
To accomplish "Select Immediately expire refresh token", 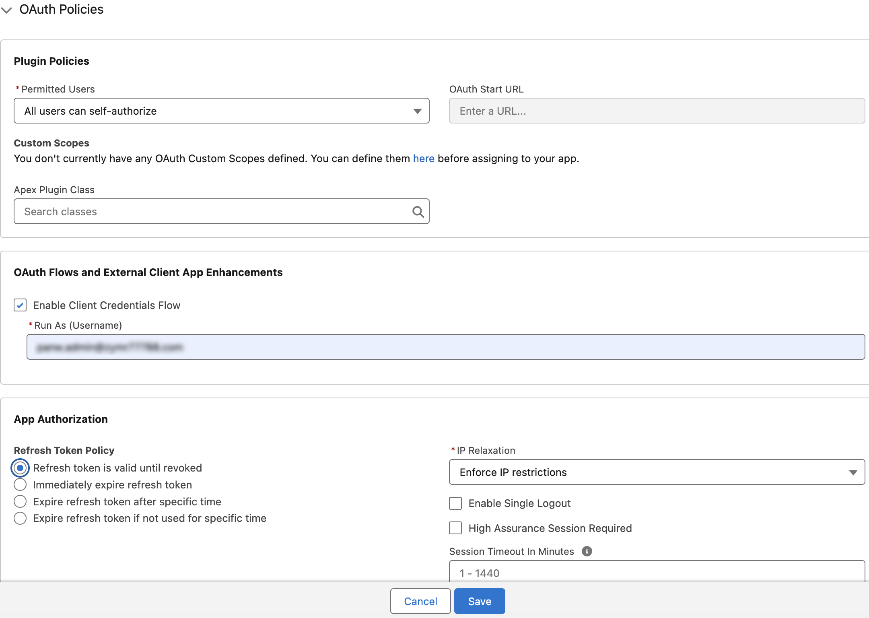I will 20,484.
